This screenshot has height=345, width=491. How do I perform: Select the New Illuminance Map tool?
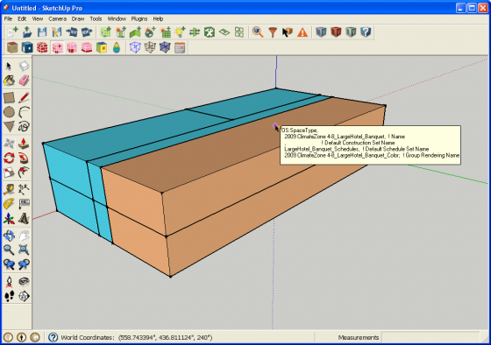click(x=165, y=32)
